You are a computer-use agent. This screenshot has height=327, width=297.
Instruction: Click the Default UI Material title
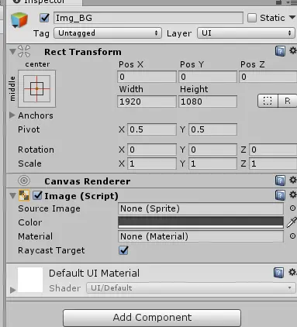pos(94,273)
